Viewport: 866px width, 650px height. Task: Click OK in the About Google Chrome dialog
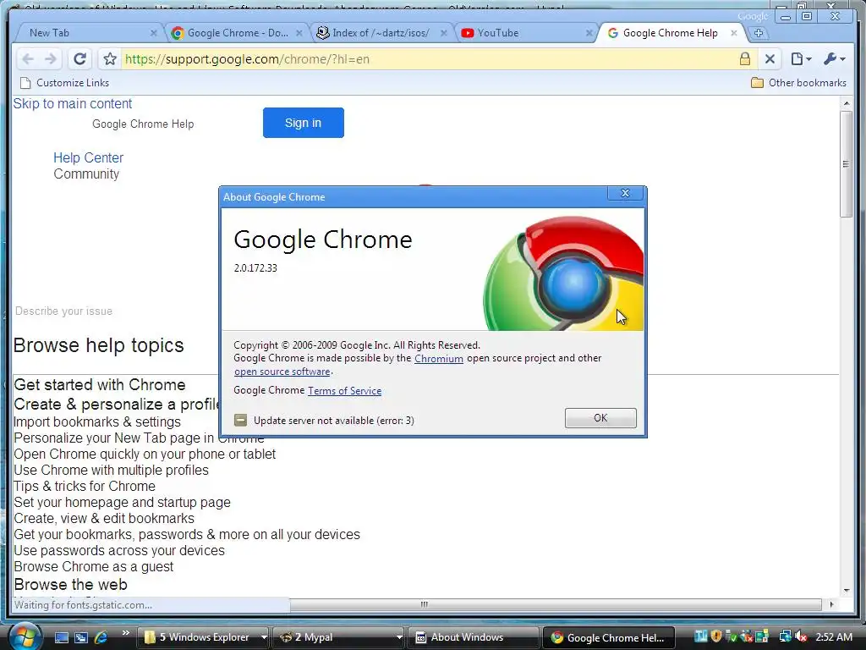tap(600, 418)
